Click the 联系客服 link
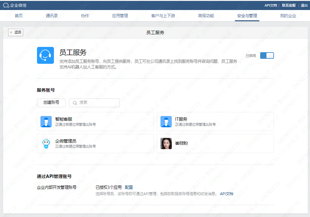The height and width of the screenshot is (217, 310). 289,6
